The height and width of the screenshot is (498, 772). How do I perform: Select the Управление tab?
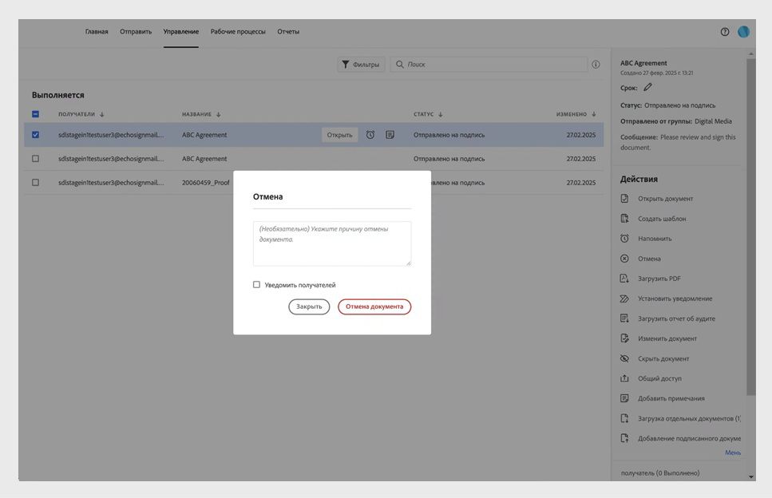pyautogui.click(x=181, y=32)
